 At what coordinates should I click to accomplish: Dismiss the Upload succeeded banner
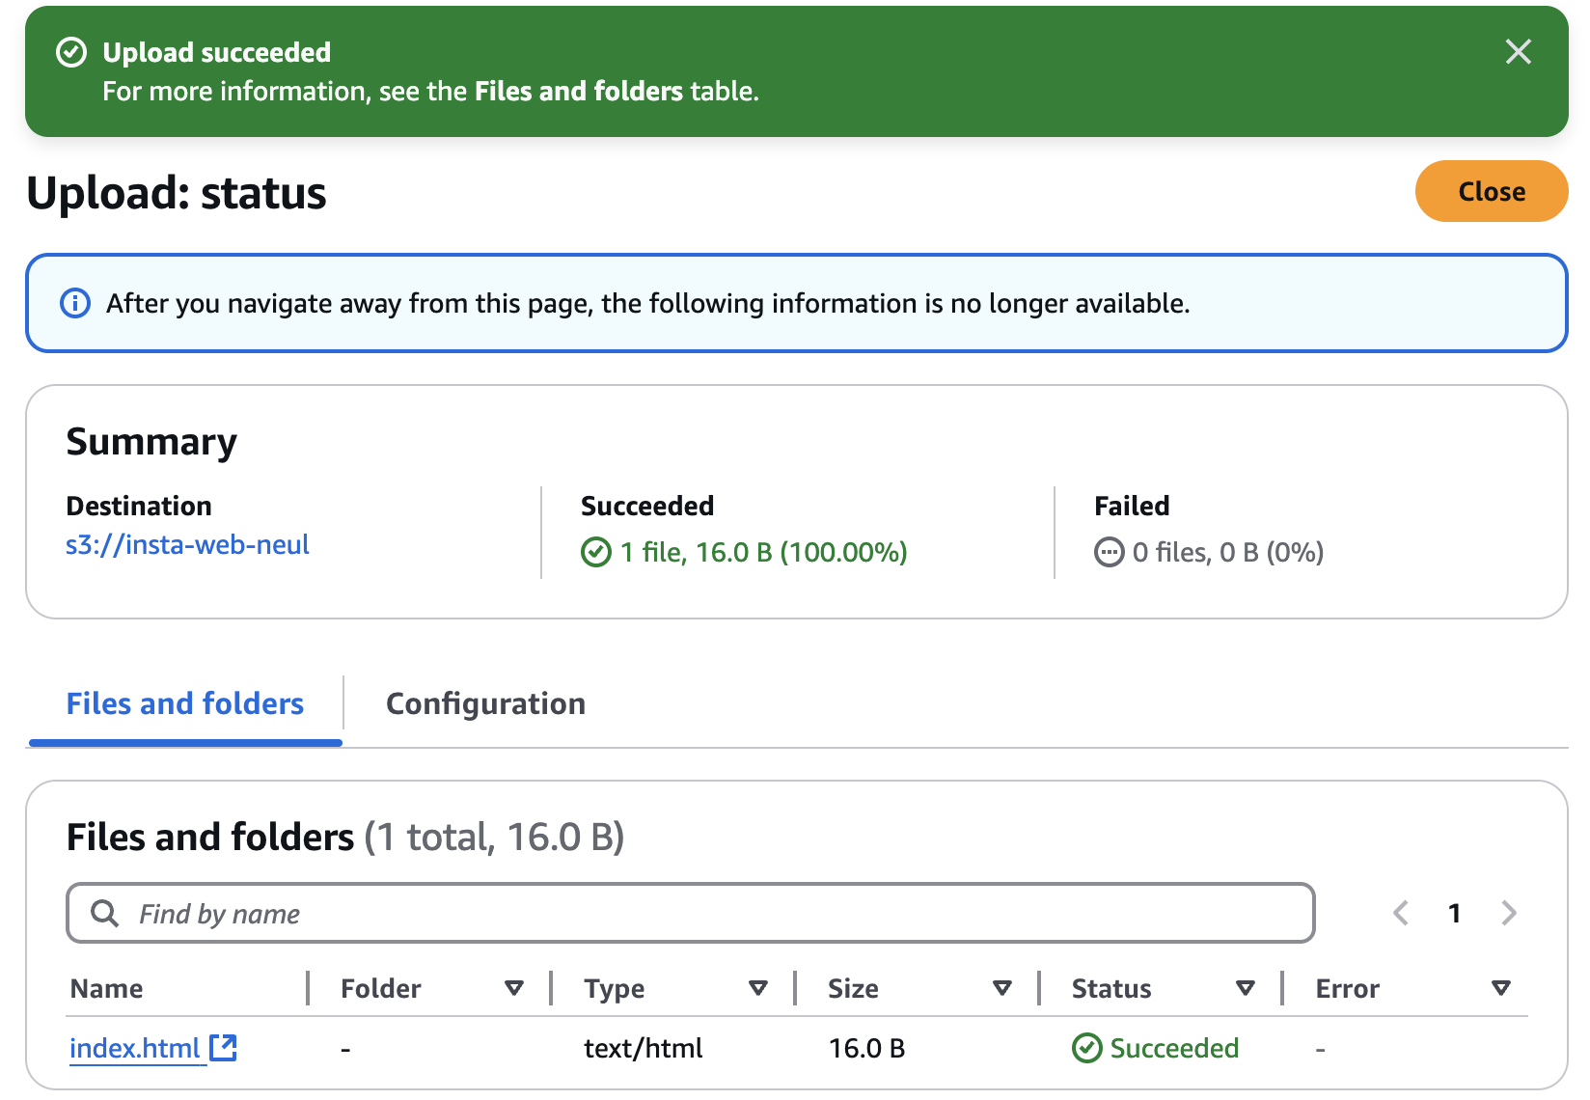[1518, 51]
